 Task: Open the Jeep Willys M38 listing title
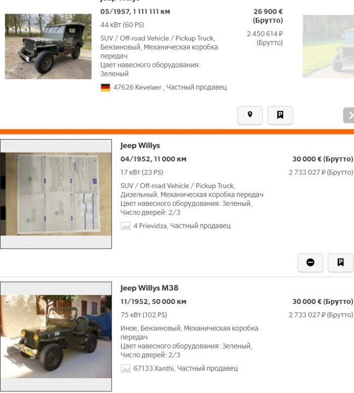[149, 288]
